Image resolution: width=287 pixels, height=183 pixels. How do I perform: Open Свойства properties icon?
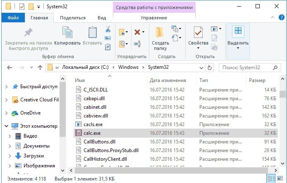198,38
